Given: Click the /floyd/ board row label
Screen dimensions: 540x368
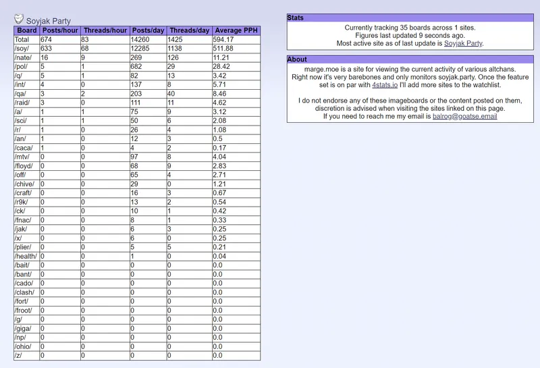Looking at the screenshot, I should (x=25, y=166).
